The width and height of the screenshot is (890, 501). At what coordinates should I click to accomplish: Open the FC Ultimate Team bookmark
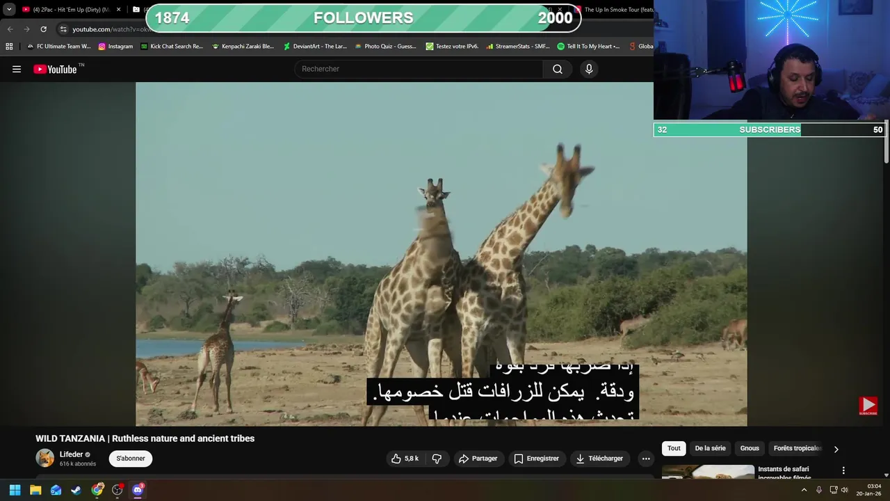click(58, 47)
